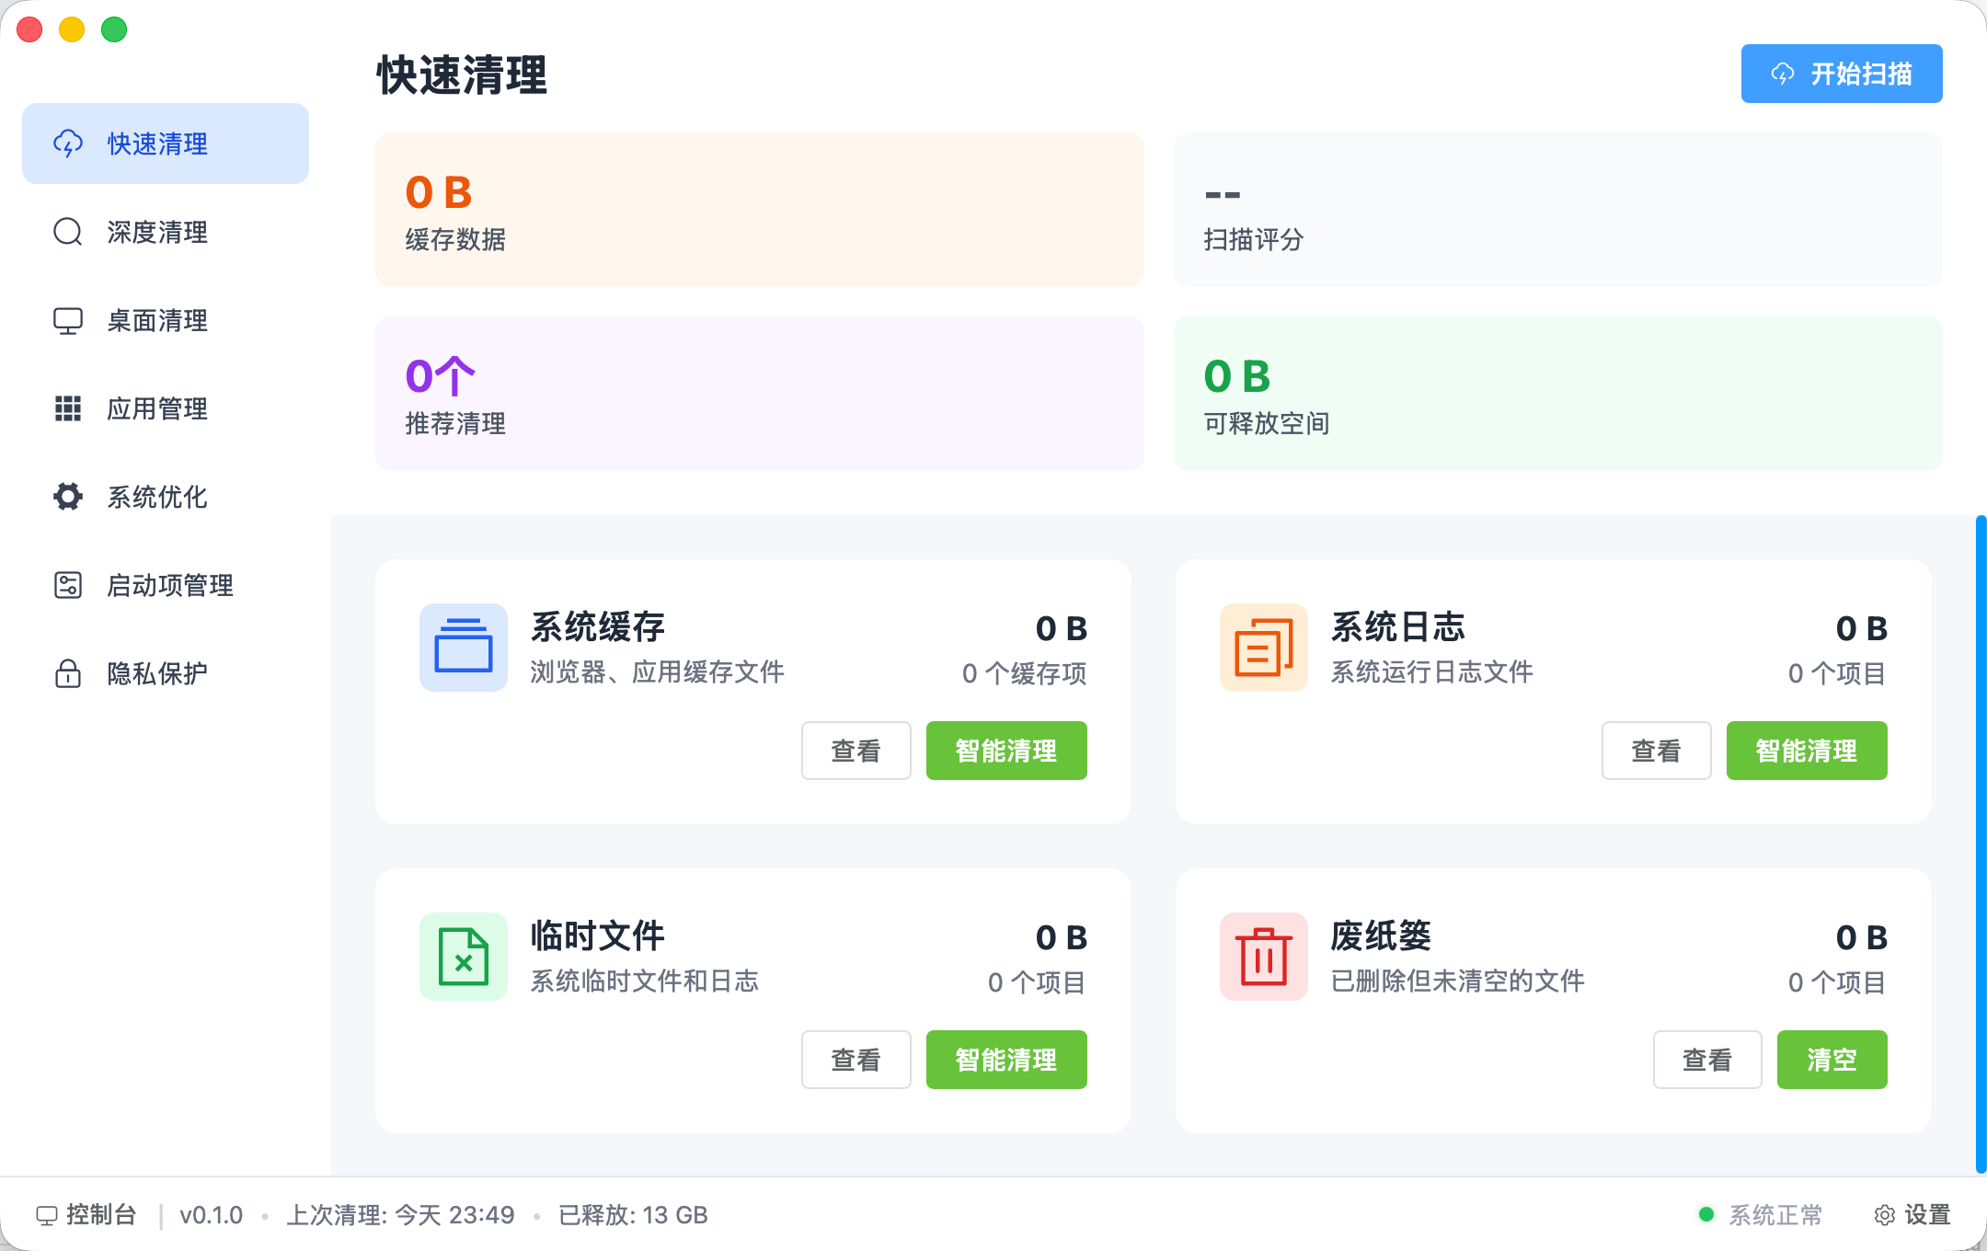1987x1251 pixels.
Task: Open 控制台 in the status bar
Action: 87,1215
